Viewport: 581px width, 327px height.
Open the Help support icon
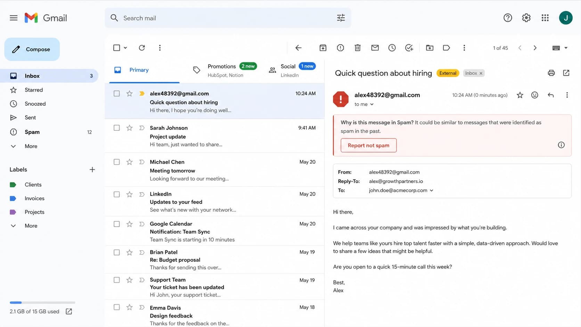508,18
